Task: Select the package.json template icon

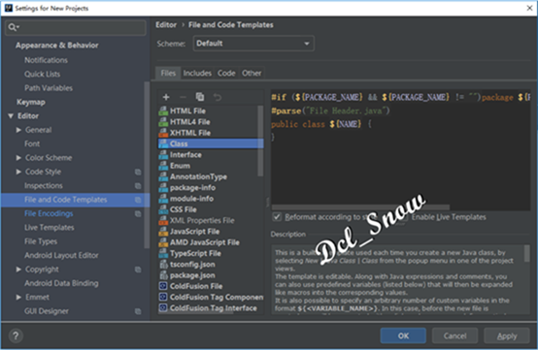Action: point(163,275)
